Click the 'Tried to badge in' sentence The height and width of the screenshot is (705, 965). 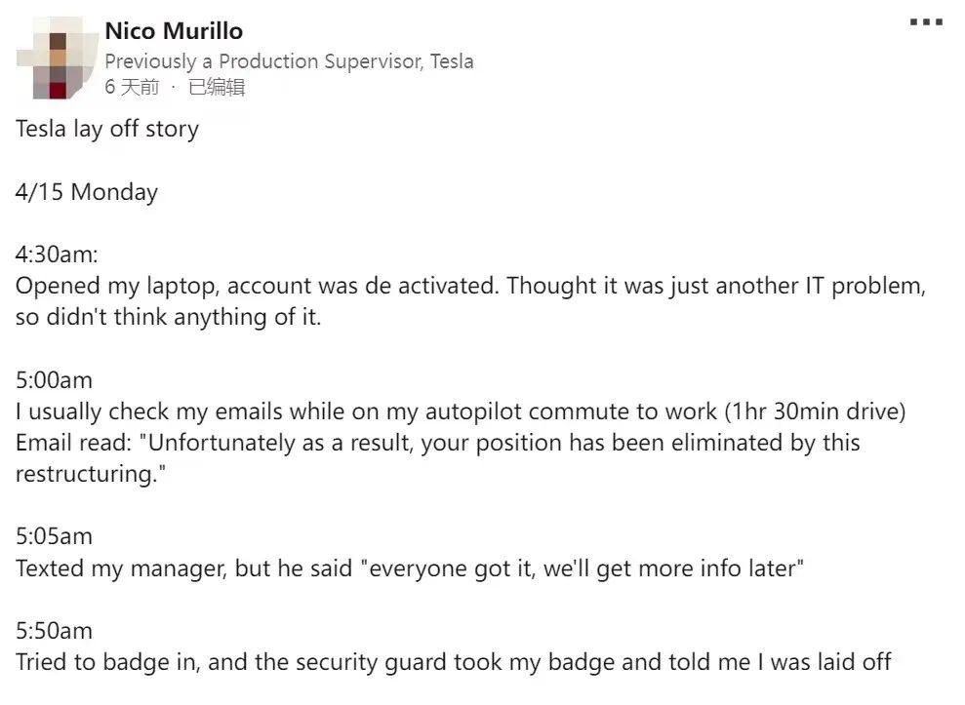454,662
